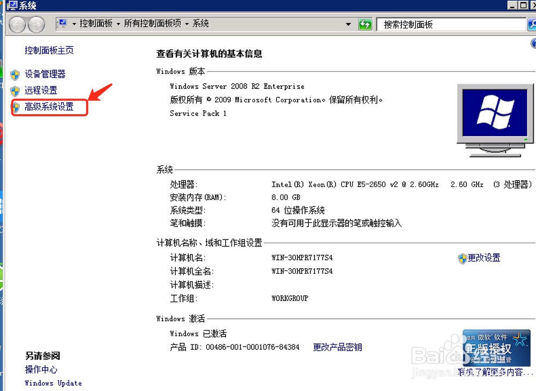Viewport: 536px width, 391px height.
Task: Open 操作中心 link
Action: click(x=41, y=370)
